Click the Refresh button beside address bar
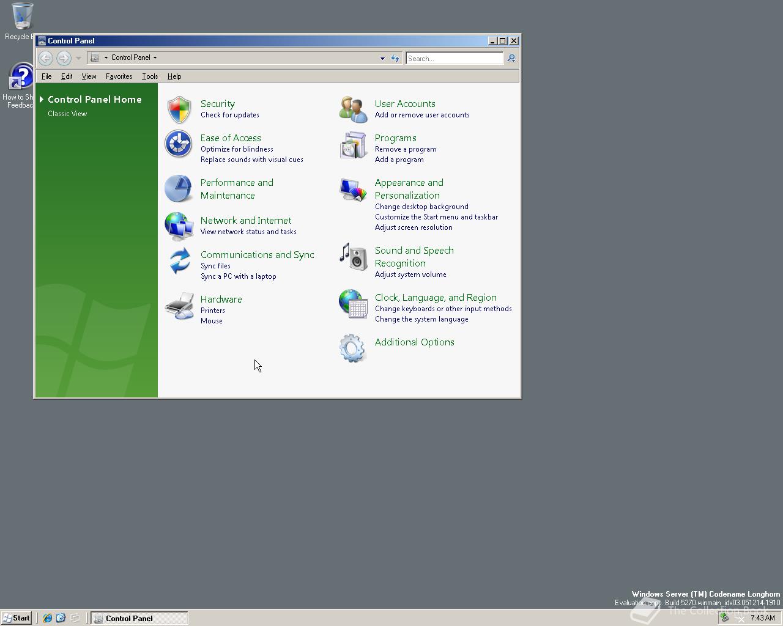 click(x=395, y=59)
